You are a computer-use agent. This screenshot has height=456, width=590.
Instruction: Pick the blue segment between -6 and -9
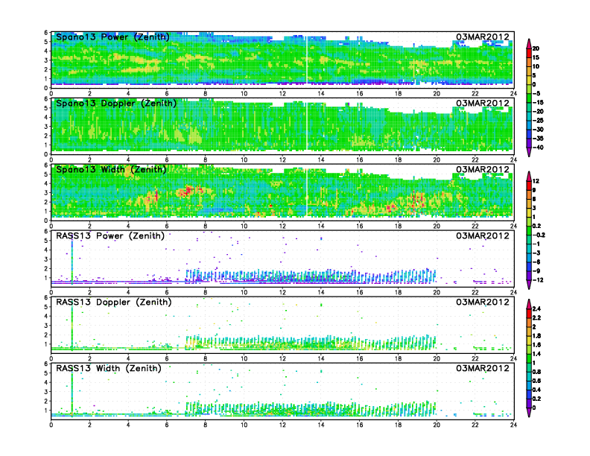coord(529,267)
